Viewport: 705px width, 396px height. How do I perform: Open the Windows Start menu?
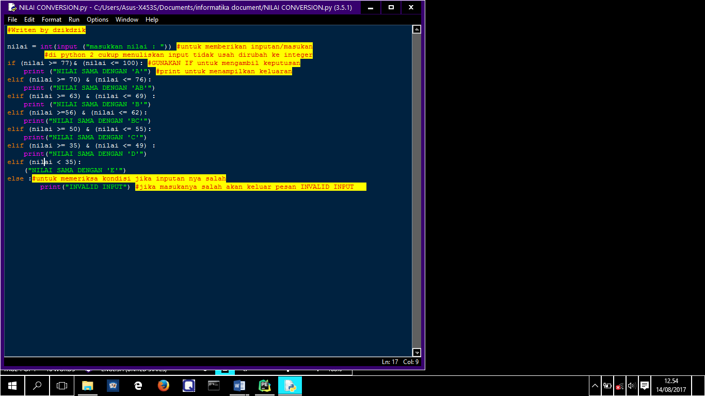tap(12, 385)
